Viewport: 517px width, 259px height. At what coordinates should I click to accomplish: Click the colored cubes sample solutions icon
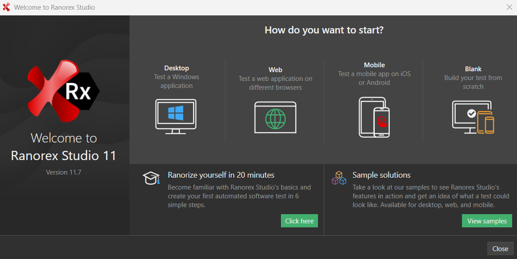pyautogui.click(x=339, y=178)
